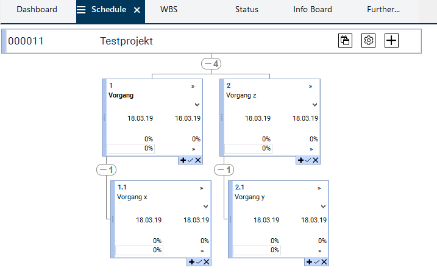Switch to the WBS tab
Screen dimensions: 437x276
pyautogui.click(x=169, y=10)
